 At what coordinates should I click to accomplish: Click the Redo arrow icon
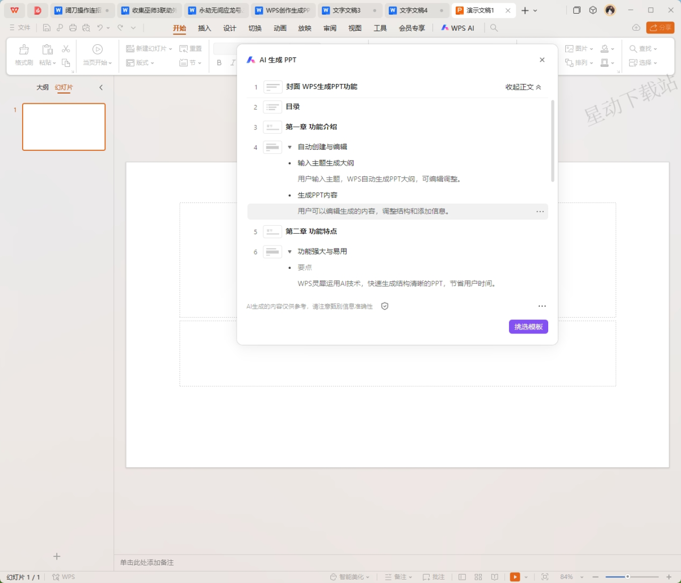pos(120,28)
